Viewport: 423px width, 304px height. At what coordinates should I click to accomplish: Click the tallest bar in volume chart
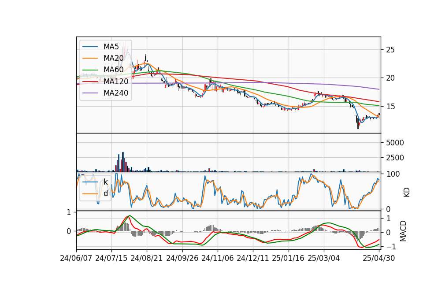tap(123, 162)
